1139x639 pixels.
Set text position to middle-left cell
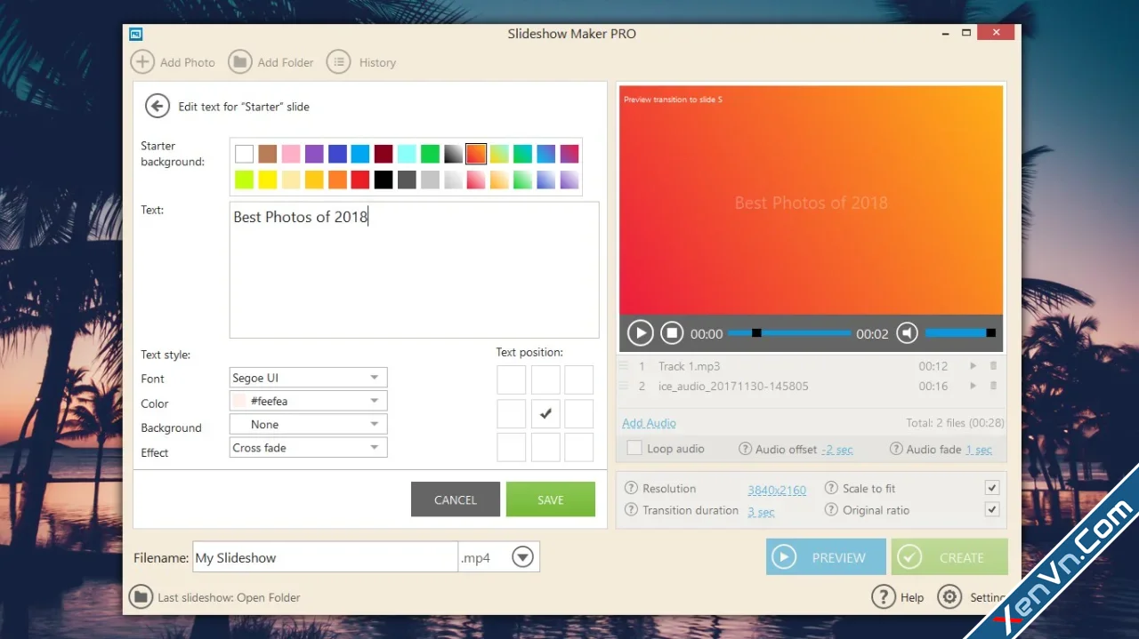512,413
